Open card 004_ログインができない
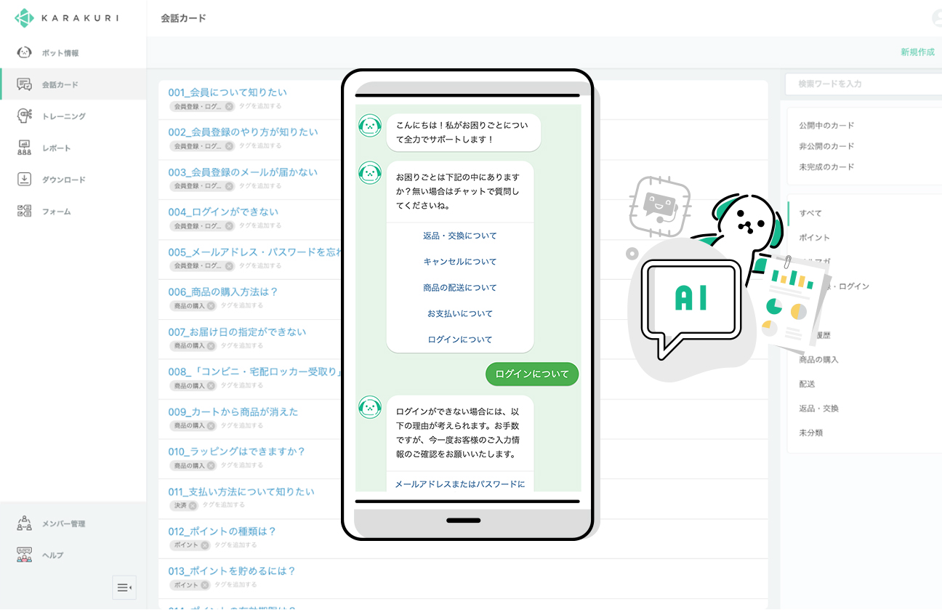 coord(223,212)
